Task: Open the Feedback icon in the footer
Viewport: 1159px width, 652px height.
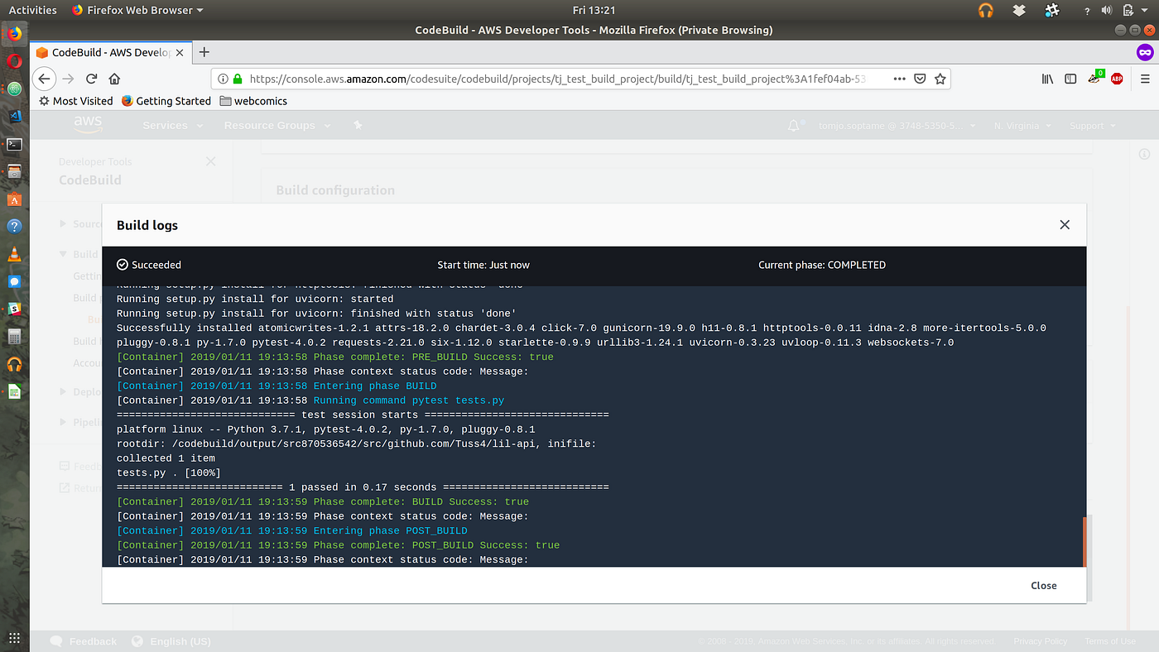Action: pyautogui.click(x=56, y=640)
